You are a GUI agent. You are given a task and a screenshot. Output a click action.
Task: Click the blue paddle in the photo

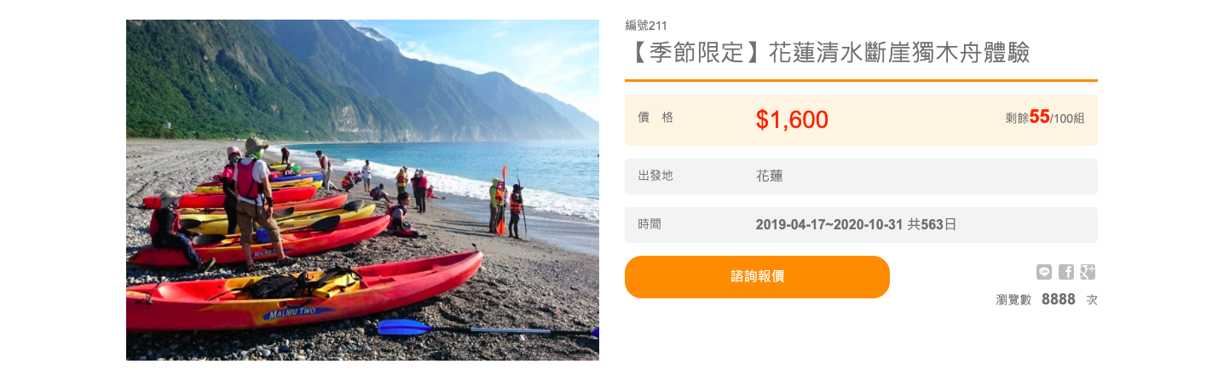pos(486,328)
